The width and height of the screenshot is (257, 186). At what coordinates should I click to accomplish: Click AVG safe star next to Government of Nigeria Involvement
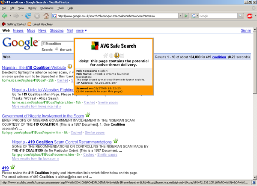click(88, 115)
